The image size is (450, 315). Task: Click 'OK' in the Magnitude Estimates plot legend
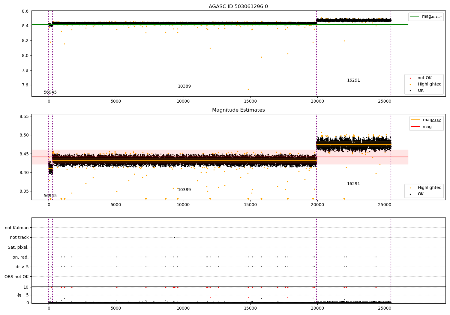421,194
